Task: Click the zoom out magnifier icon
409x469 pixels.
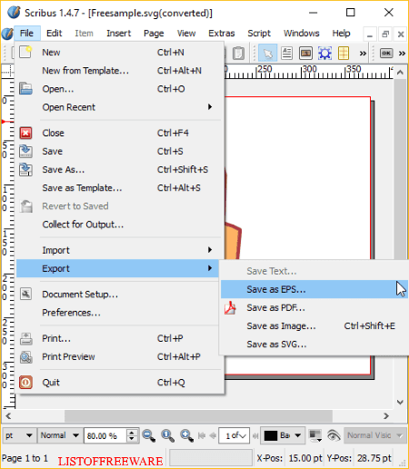Action: [x=149, y=435]
